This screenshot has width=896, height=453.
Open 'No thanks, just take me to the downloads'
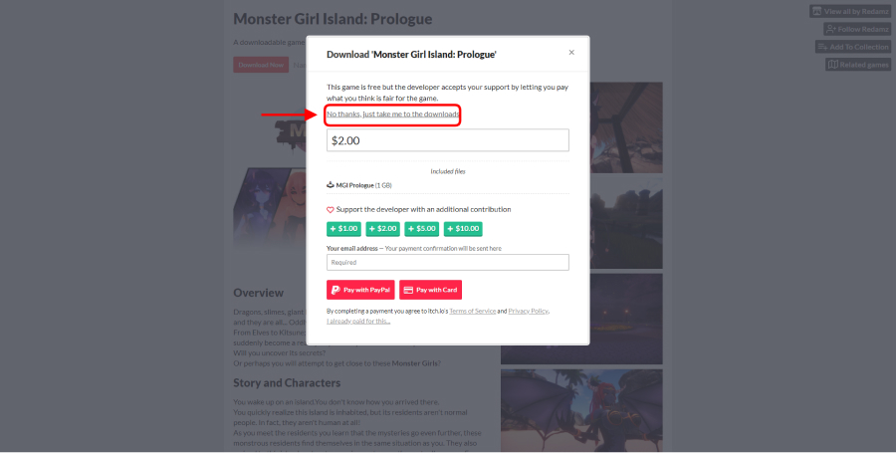click(393, 114)
